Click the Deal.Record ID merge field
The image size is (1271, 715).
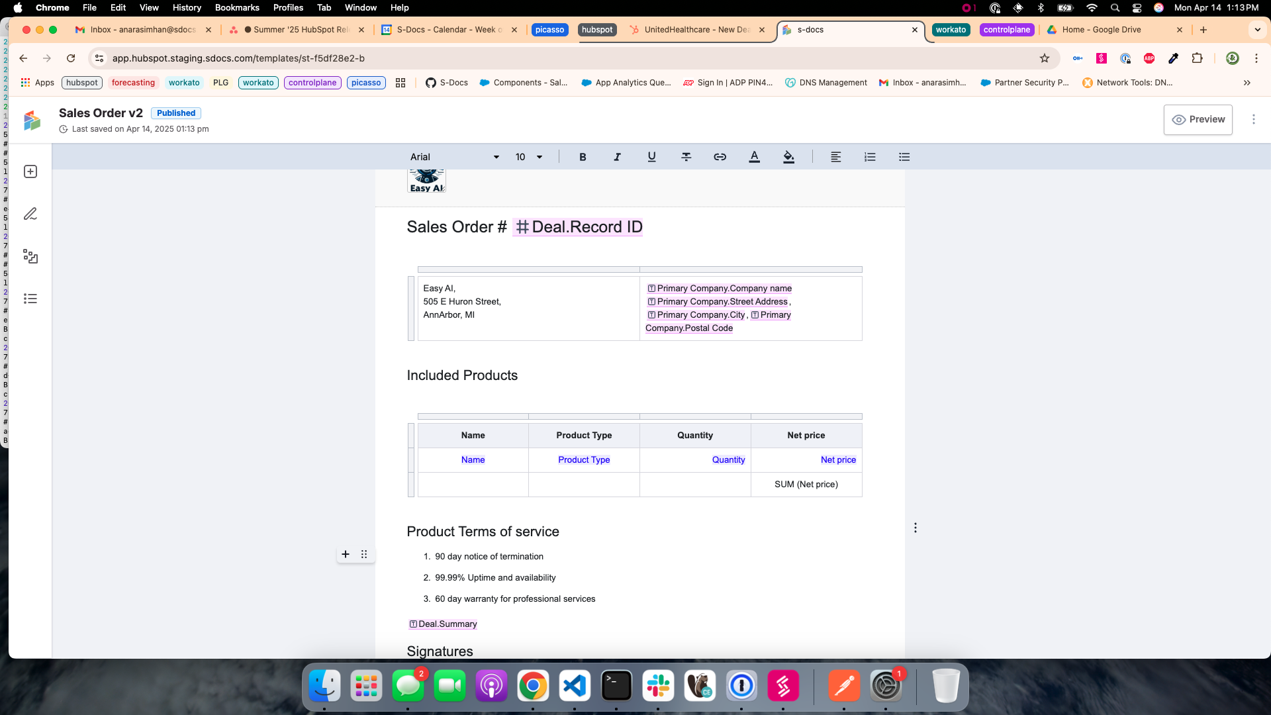pos(578,227)
